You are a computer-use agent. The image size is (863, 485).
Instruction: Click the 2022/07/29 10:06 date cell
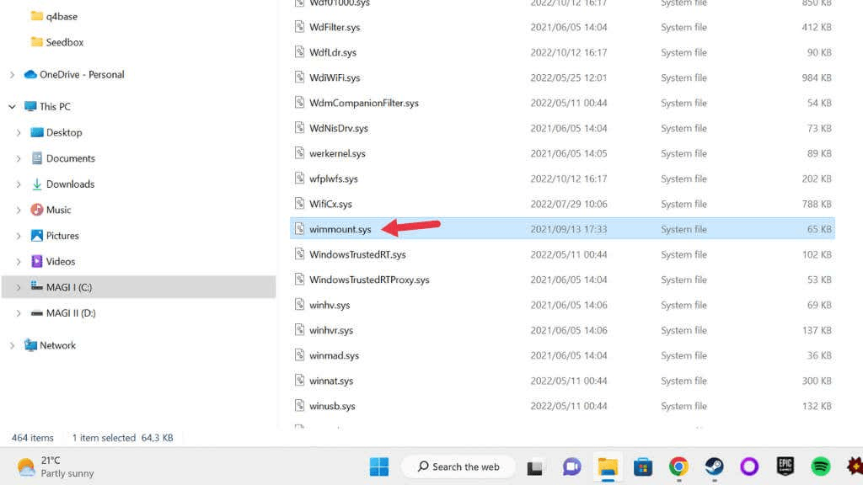click(569, 204)
